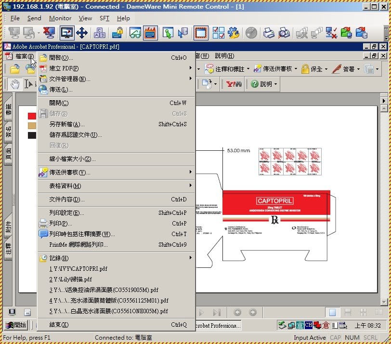Switch to 書籤 bookmarks side tab
The image size is (391, 344).
click(x=8, y=109)
